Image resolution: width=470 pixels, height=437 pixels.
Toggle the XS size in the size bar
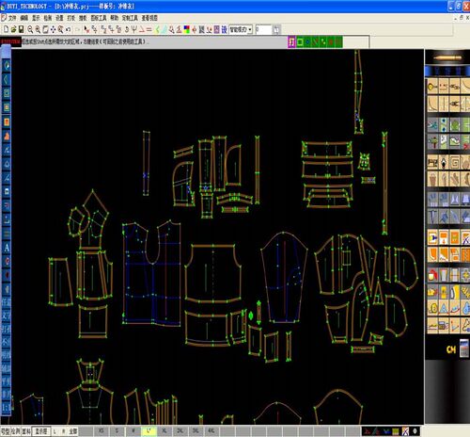101,431
